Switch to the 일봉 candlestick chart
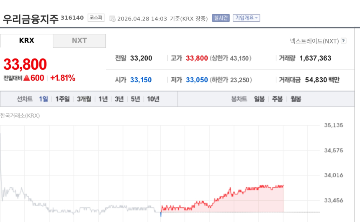The height and width of the screenshot is (222, 360). (259, 99)
